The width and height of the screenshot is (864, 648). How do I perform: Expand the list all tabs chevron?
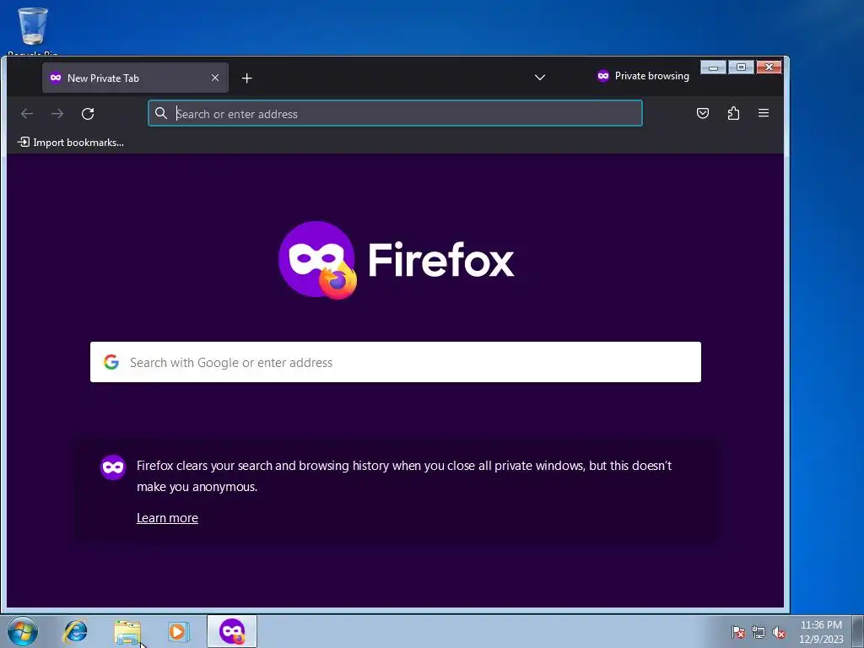tap(540, 77)
